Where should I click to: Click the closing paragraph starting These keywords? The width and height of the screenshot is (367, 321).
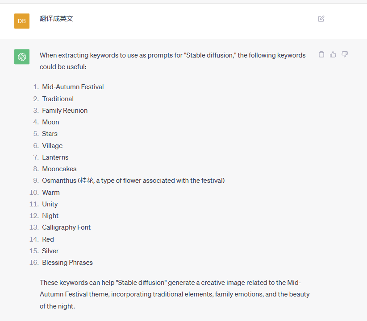[x=175, y=294]
